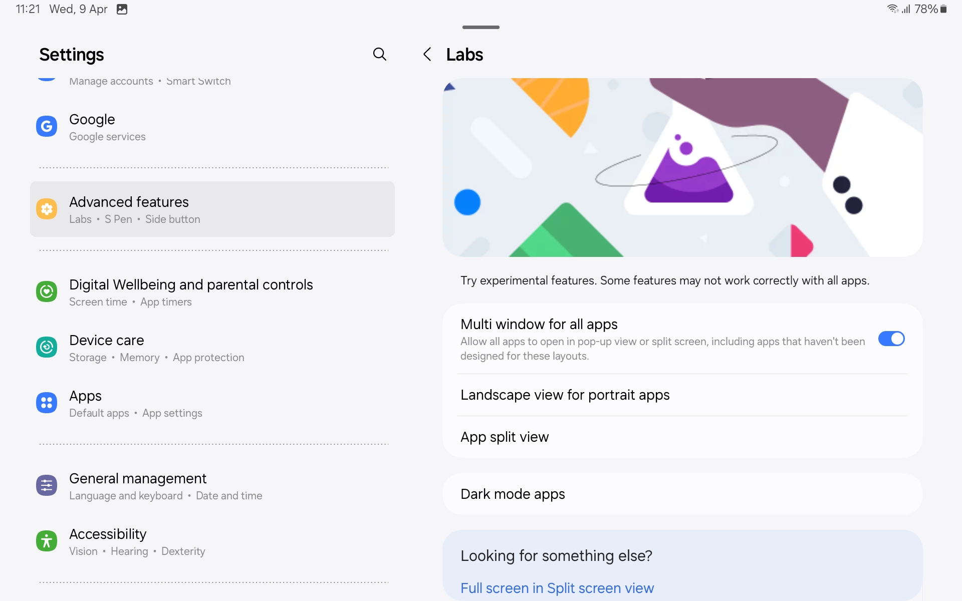Follow the Full screen in Split screen view link
The image size is (962, 601).
557,588
